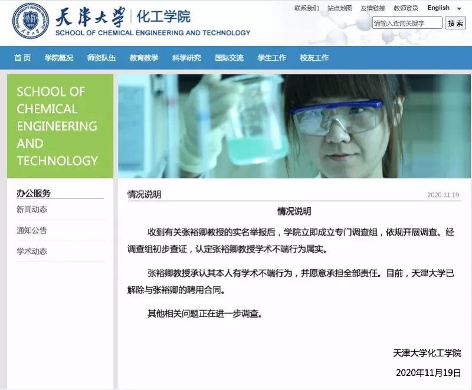Go to 首页 in the navigation bar
The width and height of the screenshot is (472, 390).
(x=22, y=58)
